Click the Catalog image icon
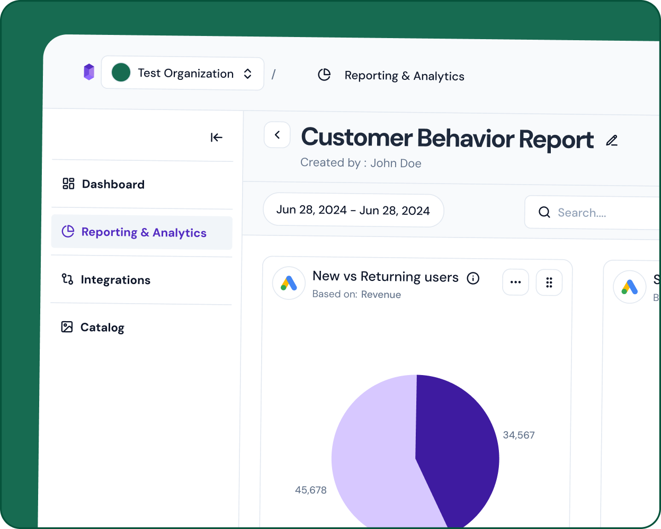This screenshot has width=661, height=529. tap(67, 327)
